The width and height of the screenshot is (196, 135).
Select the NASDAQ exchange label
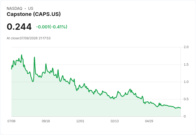click(14, 9)
